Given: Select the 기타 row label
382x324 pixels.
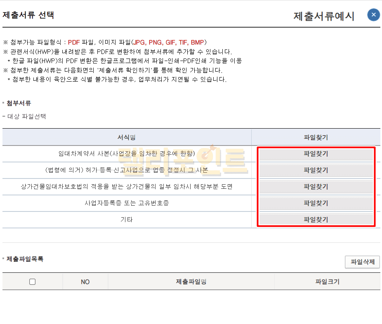Looking at the screenshot, I should [x=127, y=220].
